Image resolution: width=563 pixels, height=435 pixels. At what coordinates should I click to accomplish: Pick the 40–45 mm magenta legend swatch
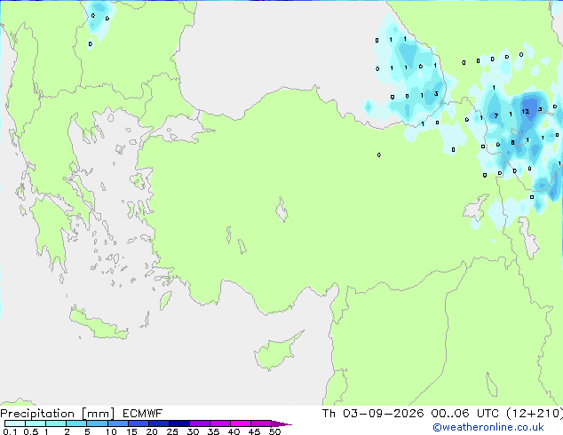tap(241, 423)
